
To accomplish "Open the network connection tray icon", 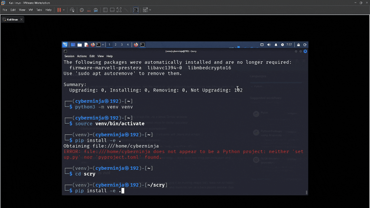I will coord(262,45).
